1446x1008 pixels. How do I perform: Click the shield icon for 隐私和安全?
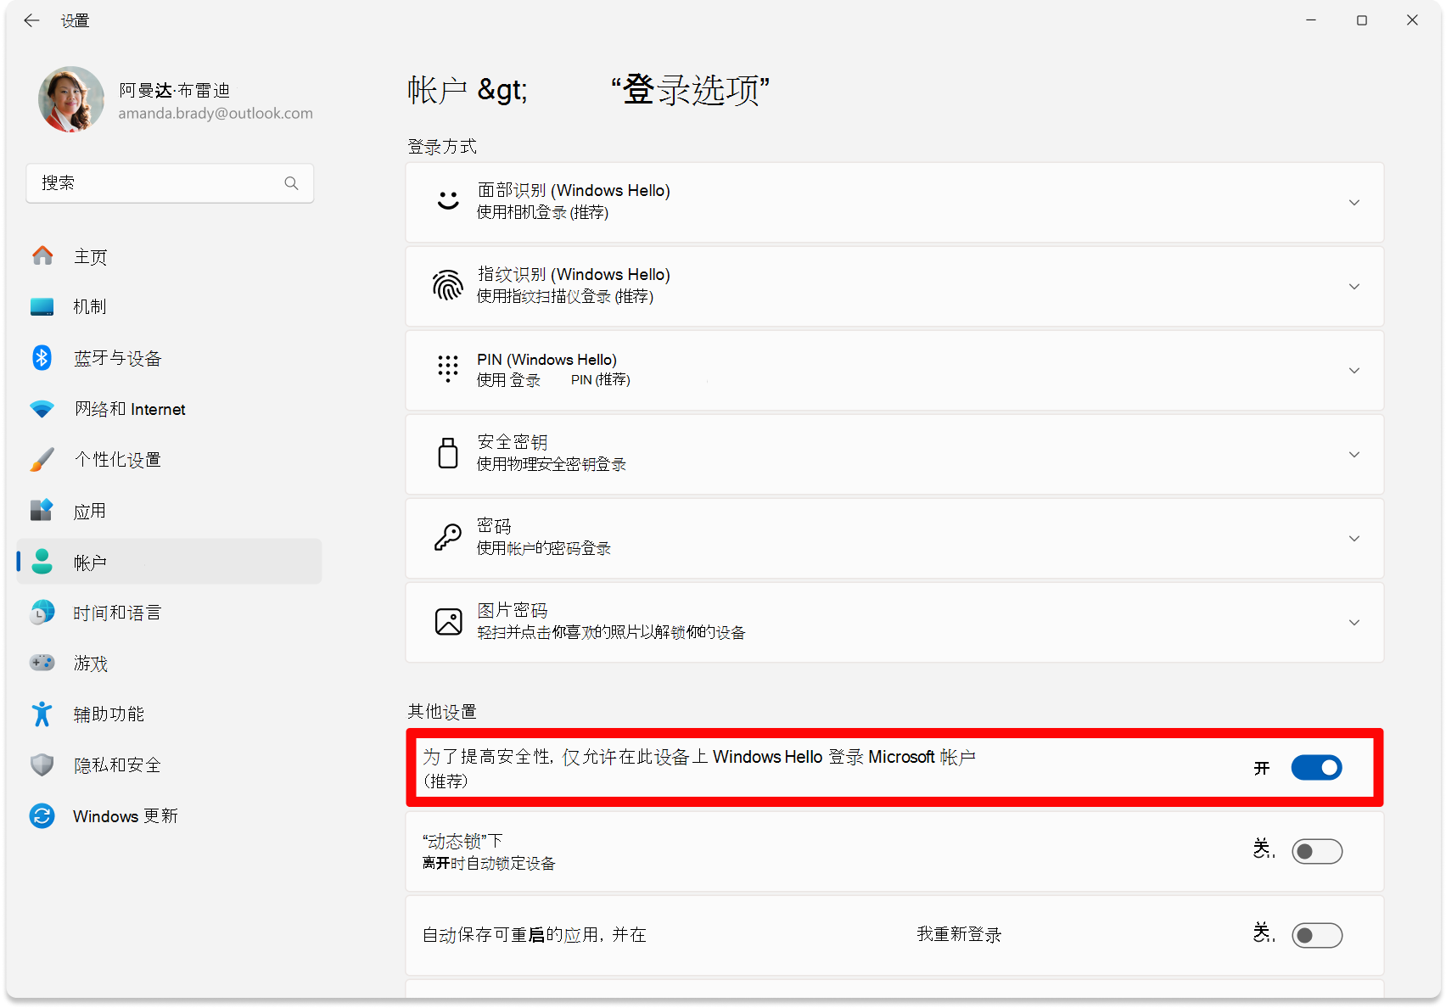pyautogui.click(x=42, y=764)
